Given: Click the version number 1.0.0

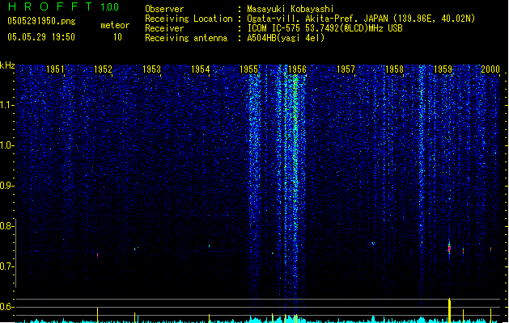Looking at the screenshot, I should tap(110, 7).
